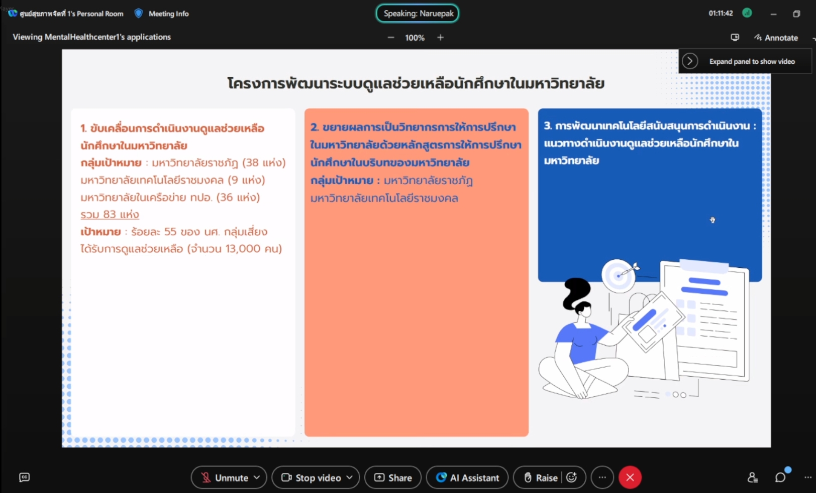Open the closed captions icon
The image size is (816, 493).
point(24,477)
